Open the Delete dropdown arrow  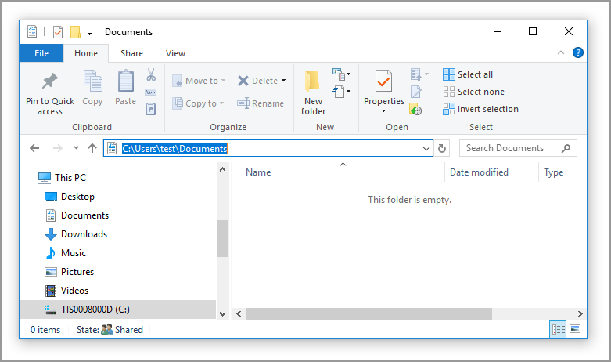tap(284, 81)
